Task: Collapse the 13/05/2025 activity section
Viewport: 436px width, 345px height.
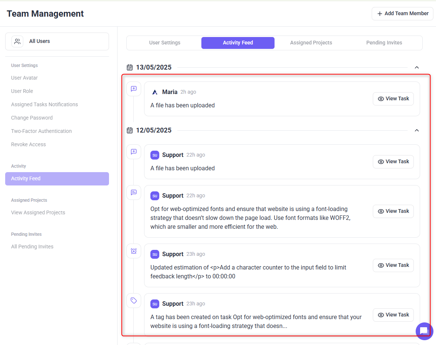Action: click(417, 67)
